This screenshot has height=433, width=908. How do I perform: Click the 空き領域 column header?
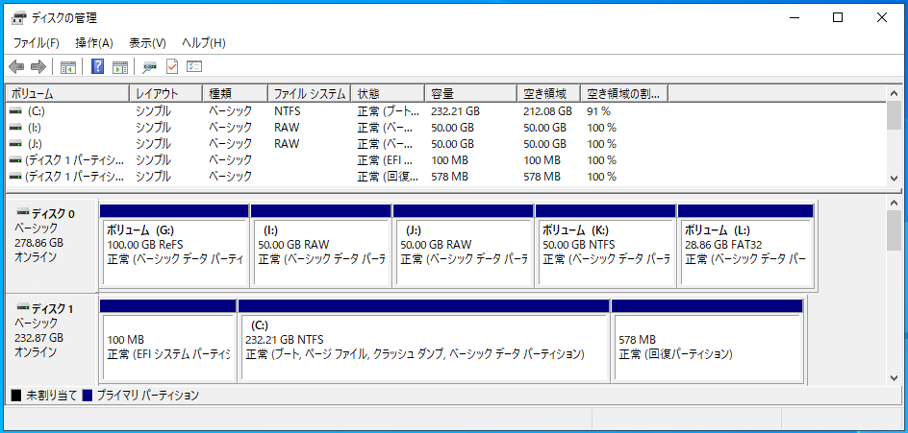point(549,94)
